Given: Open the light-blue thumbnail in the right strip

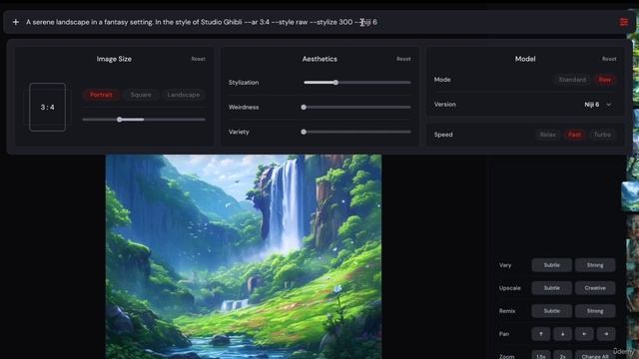Looking at the screenshot, I should 630,196.
